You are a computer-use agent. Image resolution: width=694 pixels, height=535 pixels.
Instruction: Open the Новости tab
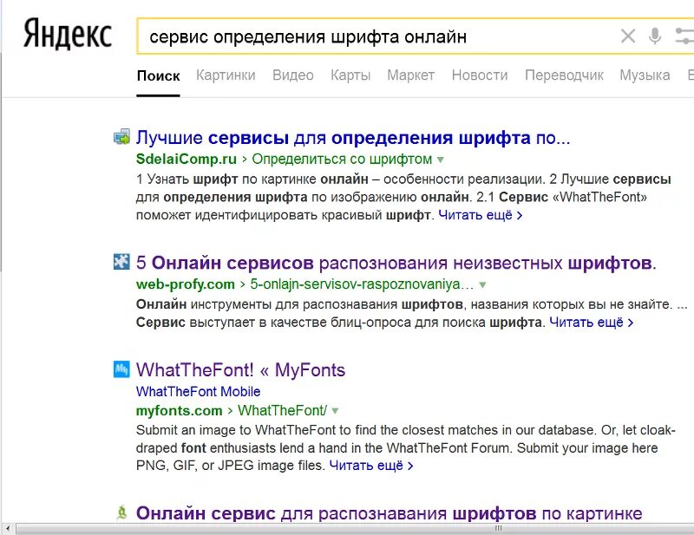480,75
